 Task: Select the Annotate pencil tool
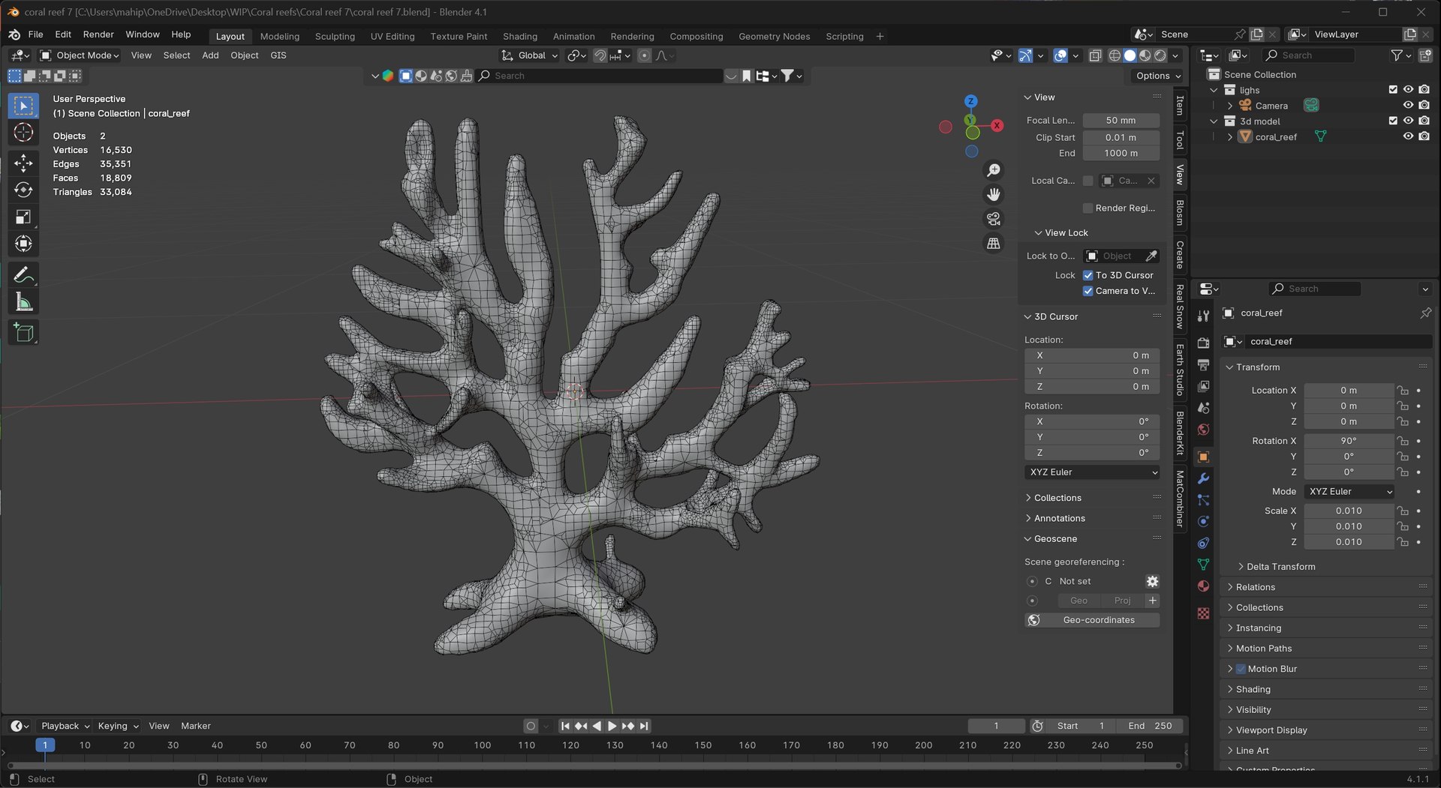coord(23,275)
